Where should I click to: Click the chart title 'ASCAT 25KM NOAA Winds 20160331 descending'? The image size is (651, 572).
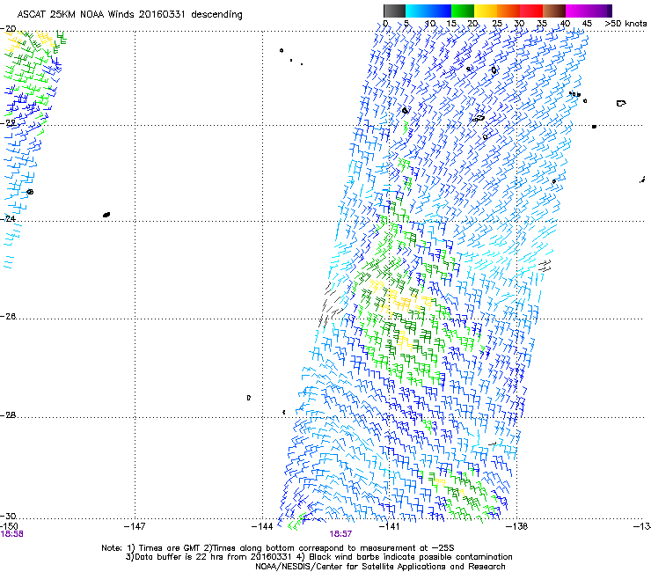click(129, 15)
